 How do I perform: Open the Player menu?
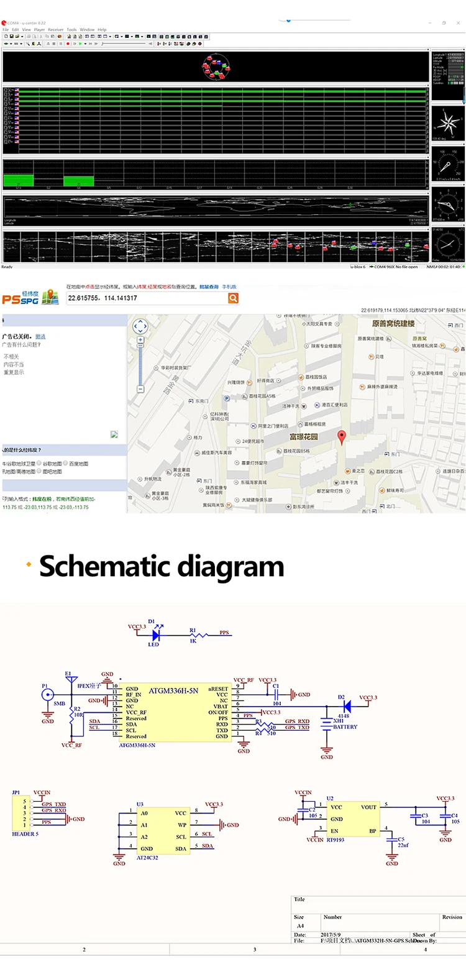point(39,29)
